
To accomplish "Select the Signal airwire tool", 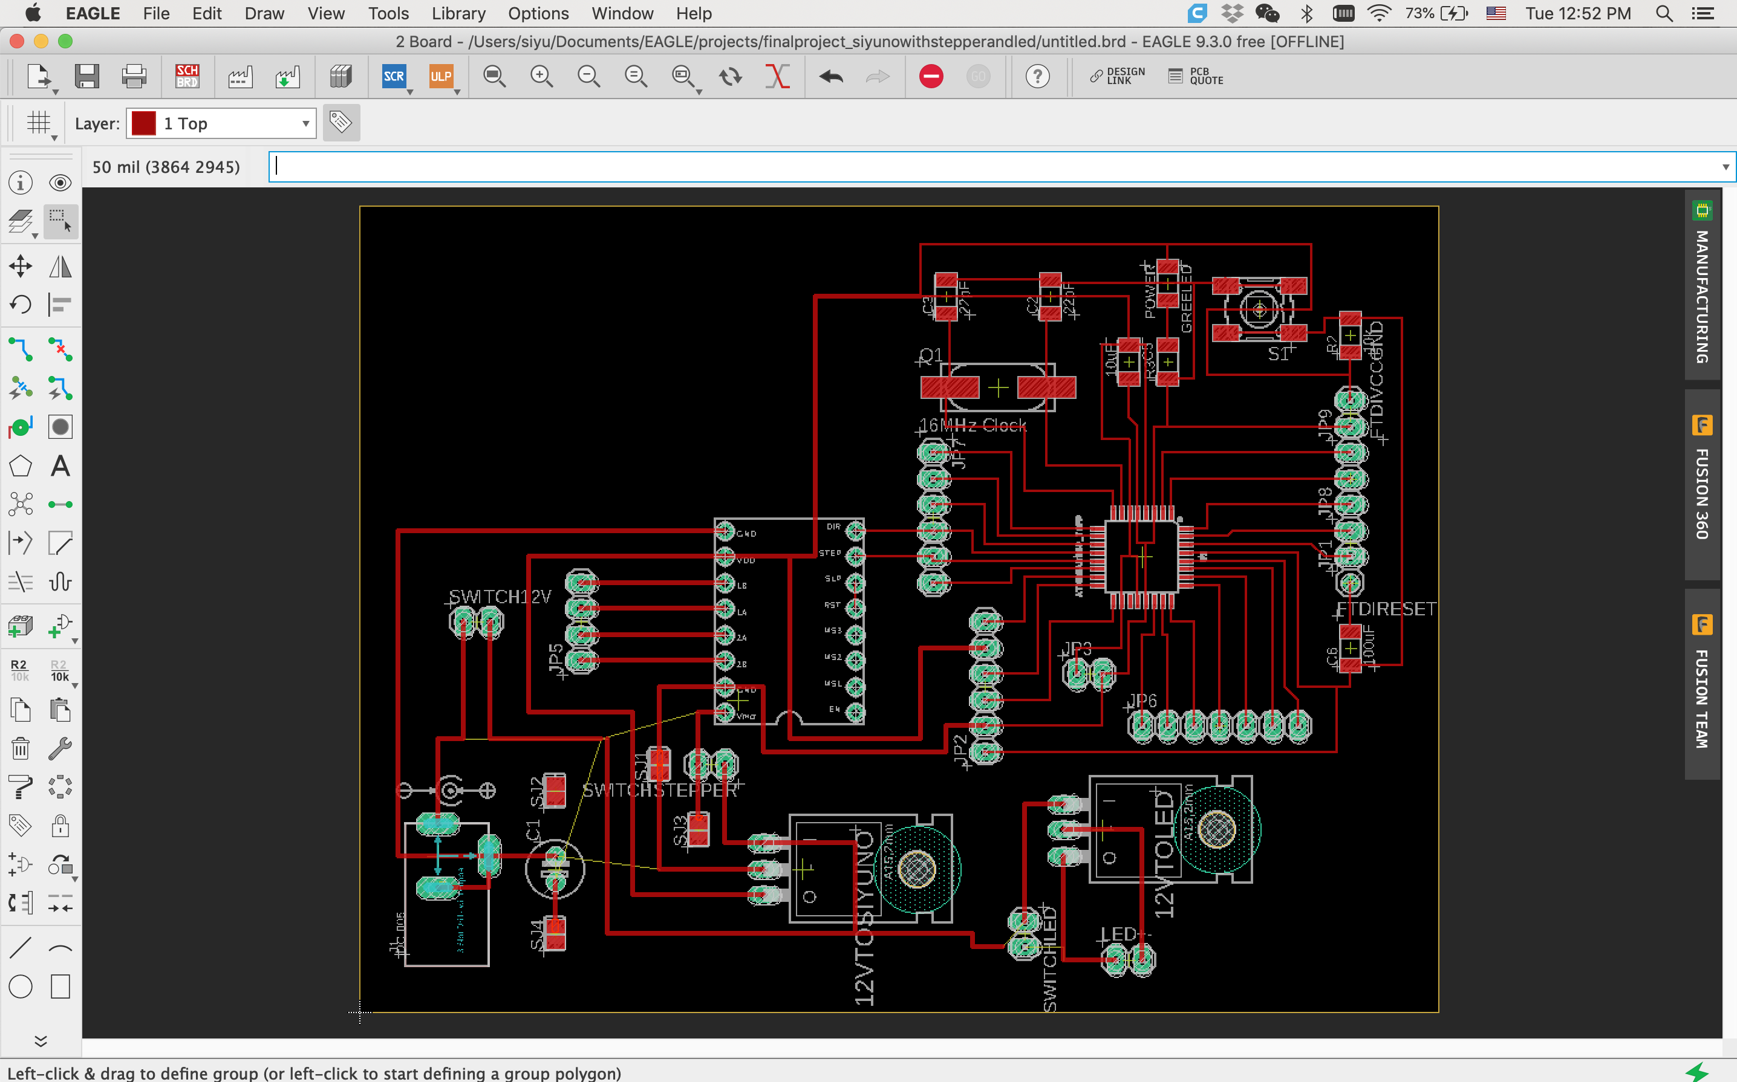I will [60, 505].
